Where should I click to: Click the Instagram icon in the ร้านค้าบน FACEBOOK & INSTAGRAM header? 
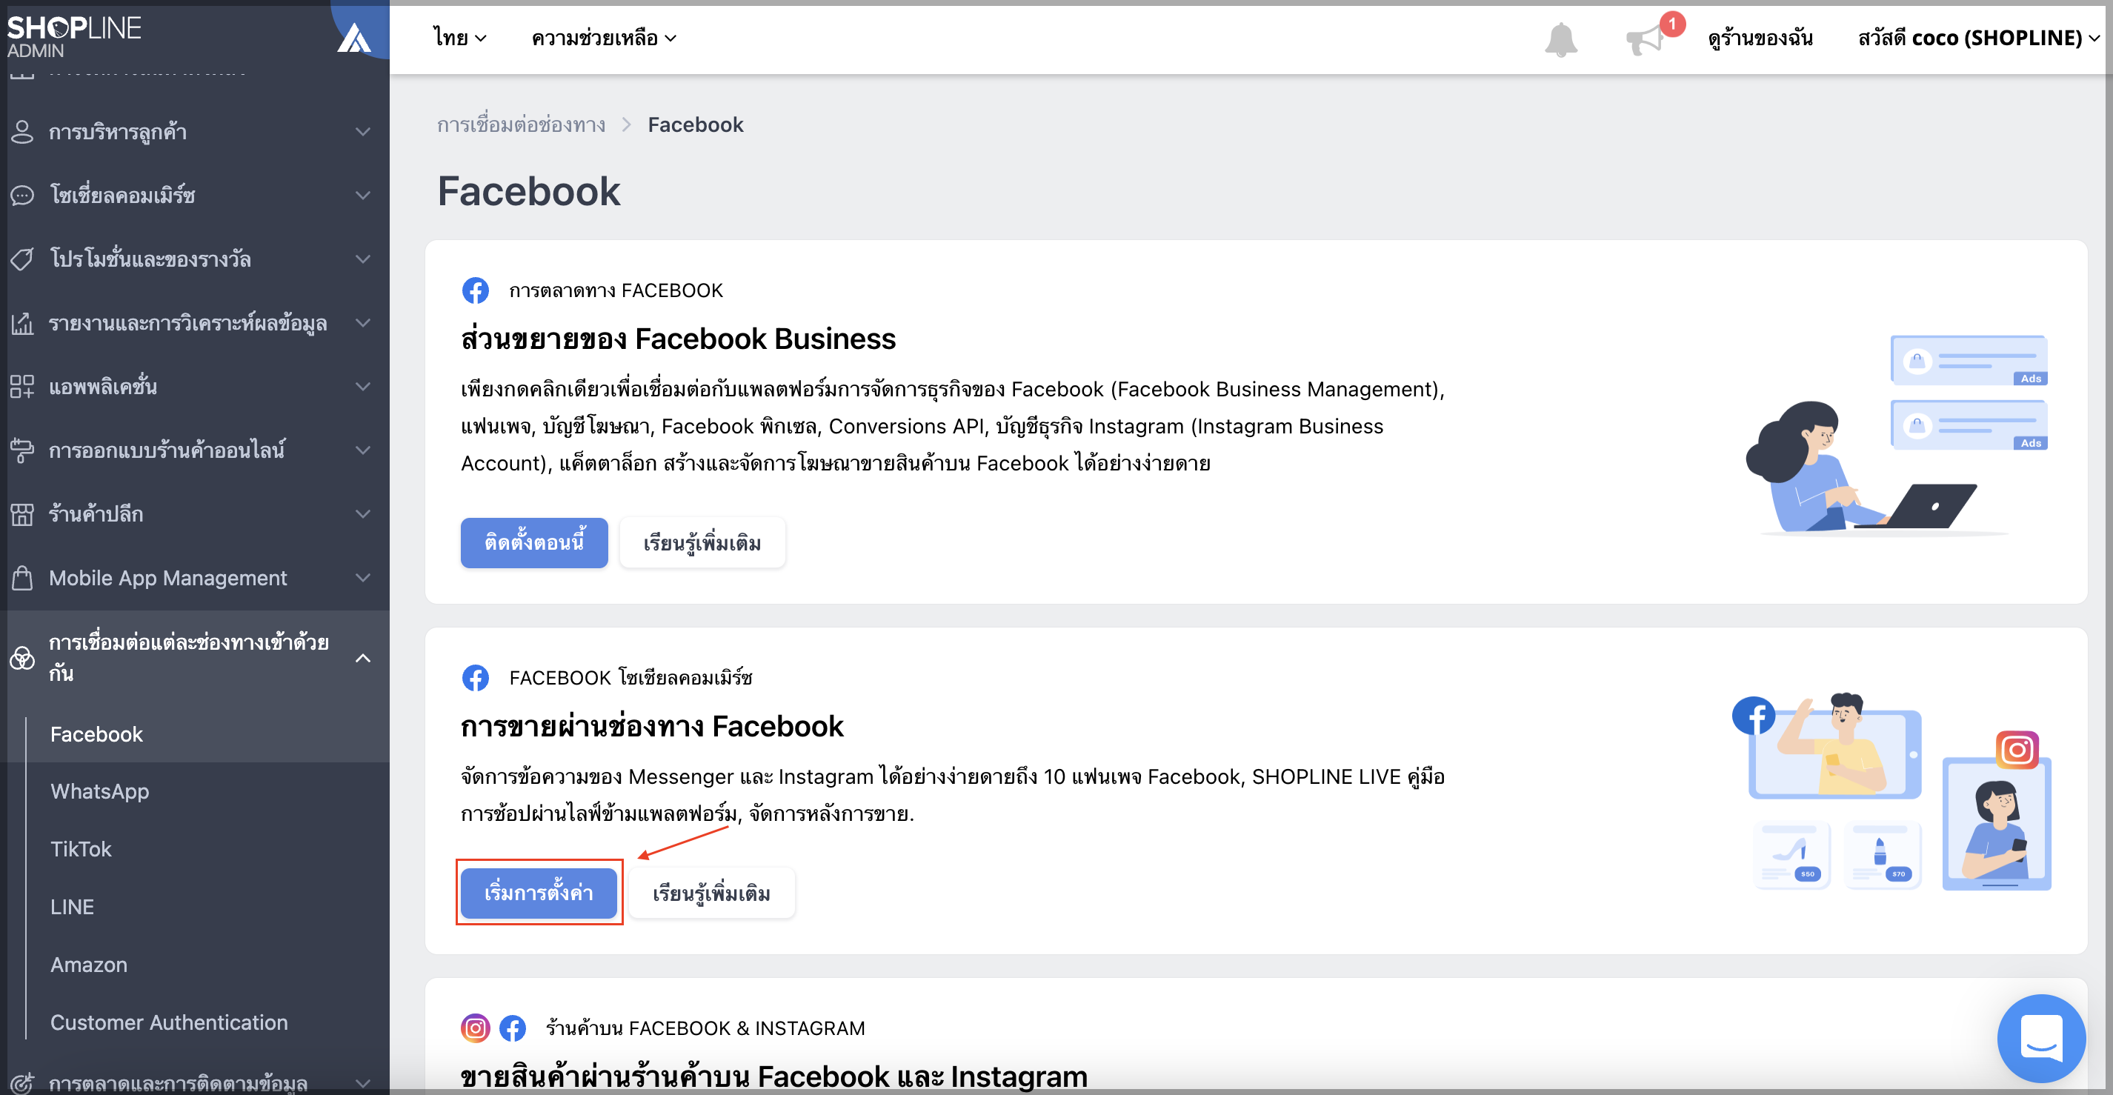coord(475,1028)
